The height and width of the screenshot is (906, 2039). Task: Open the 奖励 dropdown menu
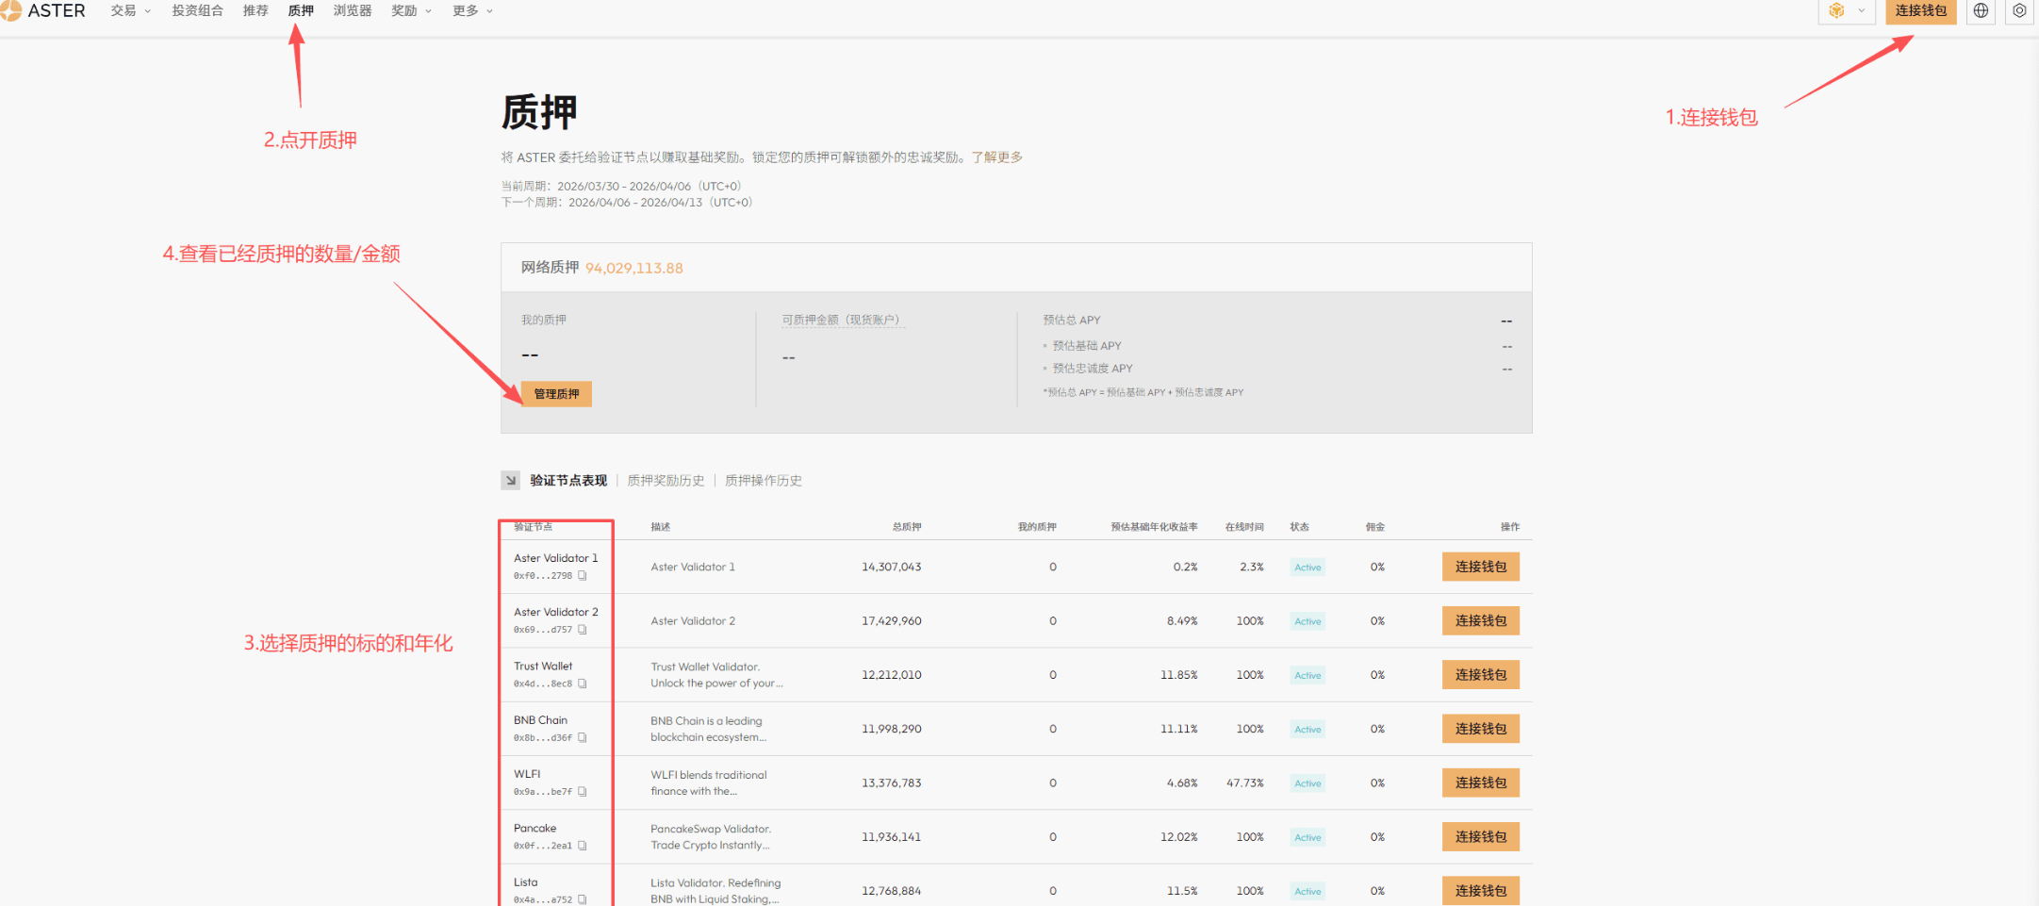[411, 11]
